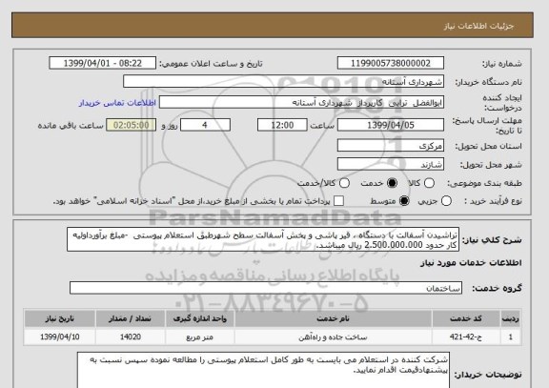
Task: Click the deadline date field 1399/04/05
Action: 391,125
